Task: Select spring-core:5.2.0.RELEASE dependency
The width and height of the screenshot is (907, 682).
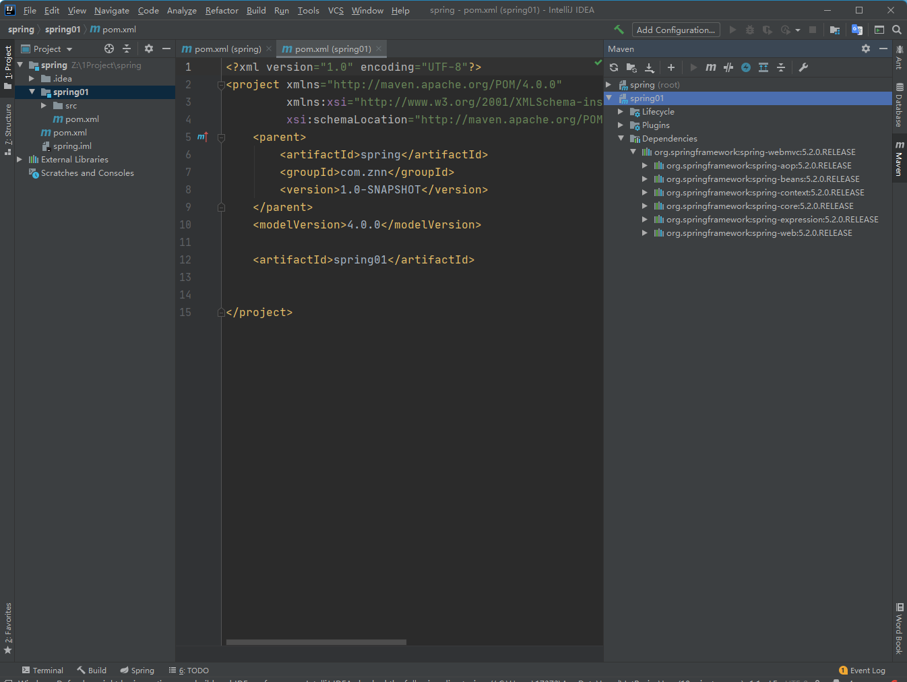Action: pos(759,206)
